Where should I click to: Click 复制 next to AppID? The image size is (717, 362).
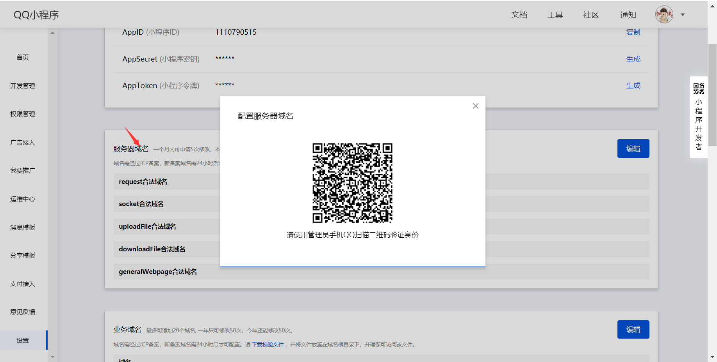coord(633,32)
